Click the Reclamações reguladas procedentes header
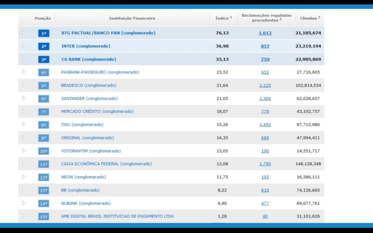 (x=266, y=18)
